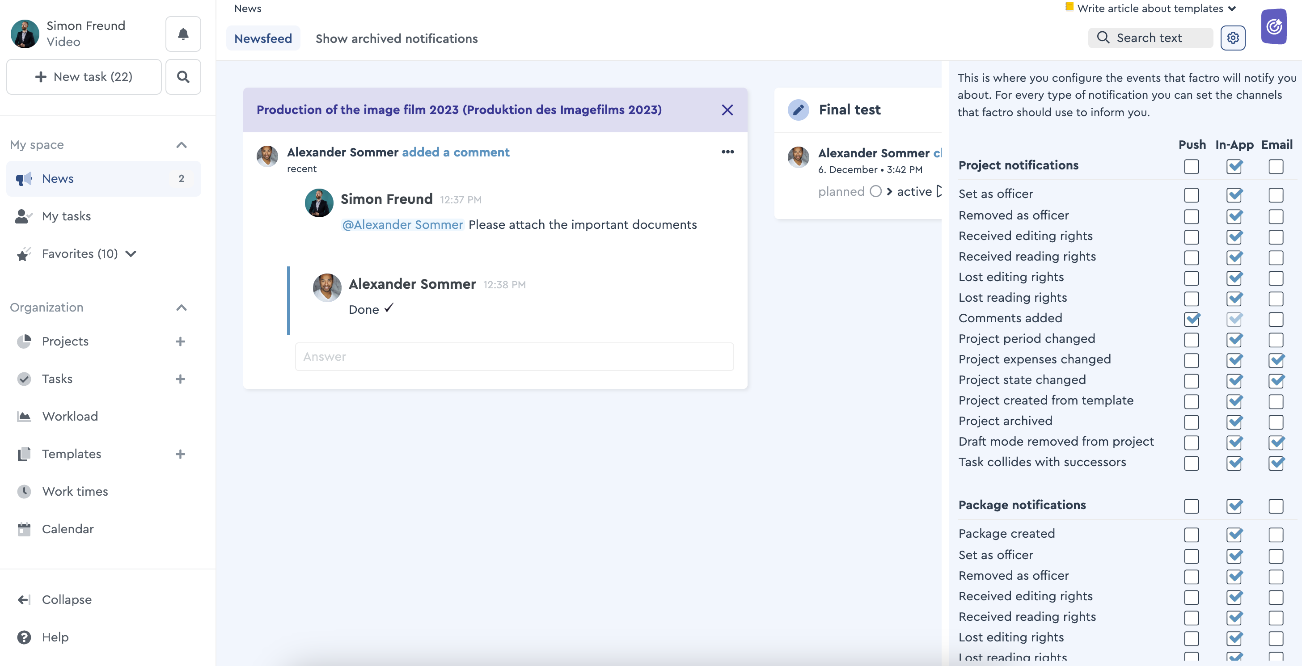
Task: Switch to Newsfeed tab
Action: [263, 38]
